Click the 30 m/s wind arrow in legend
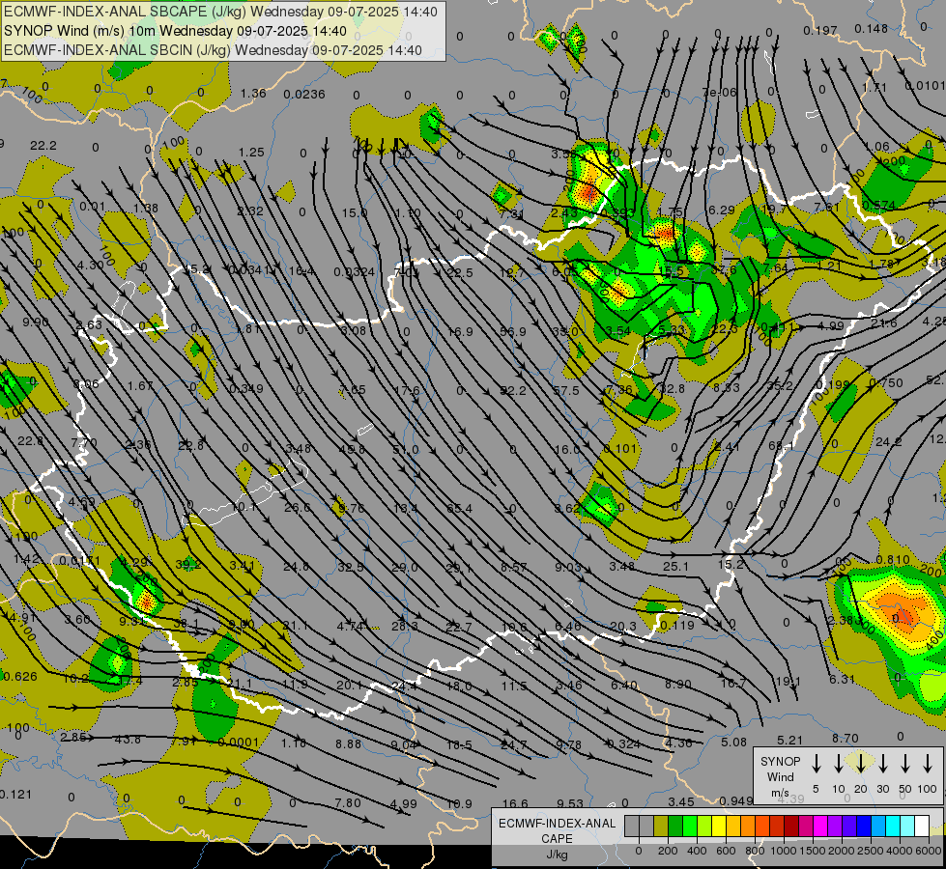Screen dimensions: 946x869 tap(882, 764)
